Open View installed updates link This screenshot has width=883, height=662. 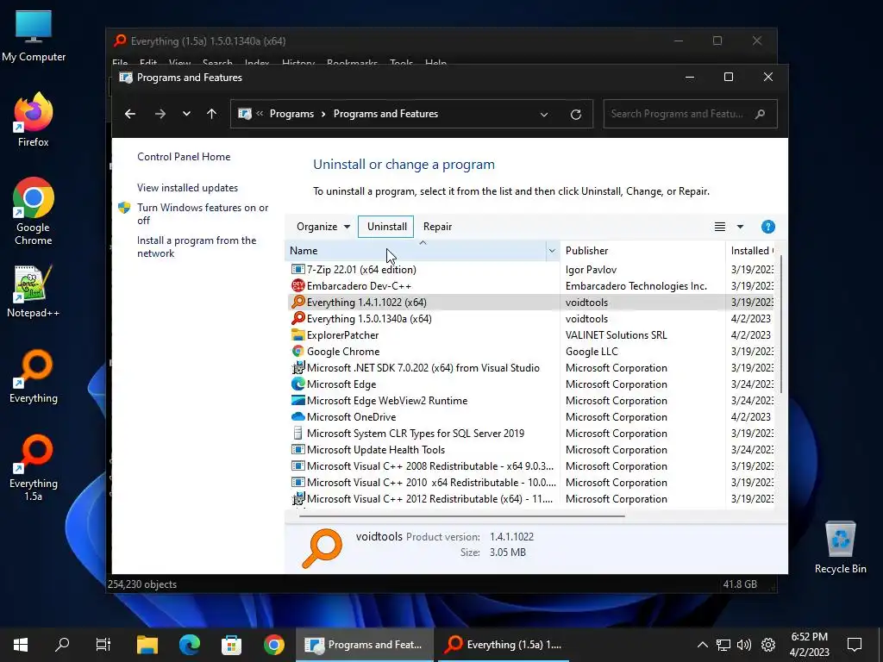tap(187, 187)
